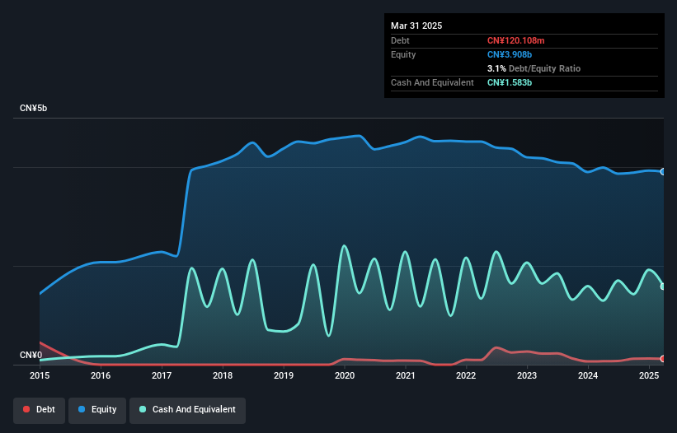
Task: Select the Debt endpoint marker at 2025
Action: point(663,358)
